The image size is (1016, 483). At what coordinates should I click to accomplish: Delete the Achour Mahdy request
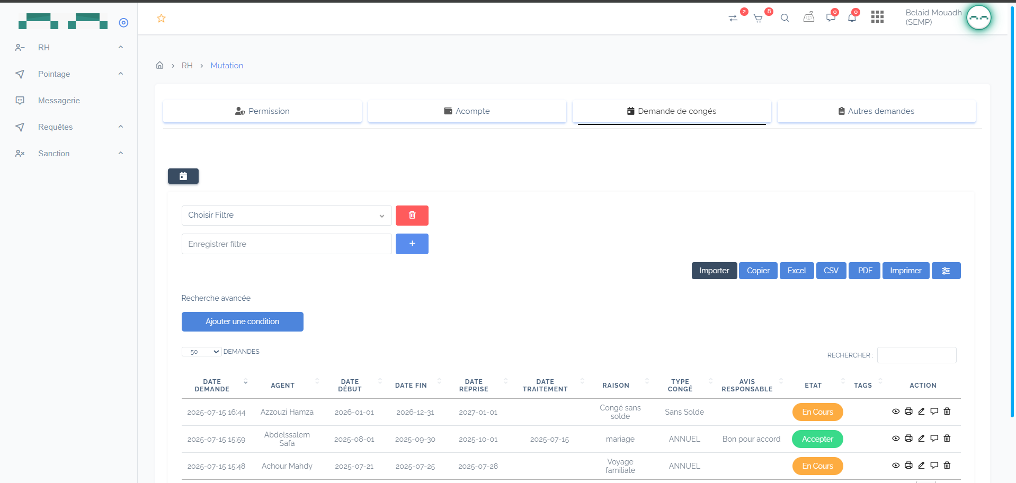pyautogui.click(x=947, y=466)
